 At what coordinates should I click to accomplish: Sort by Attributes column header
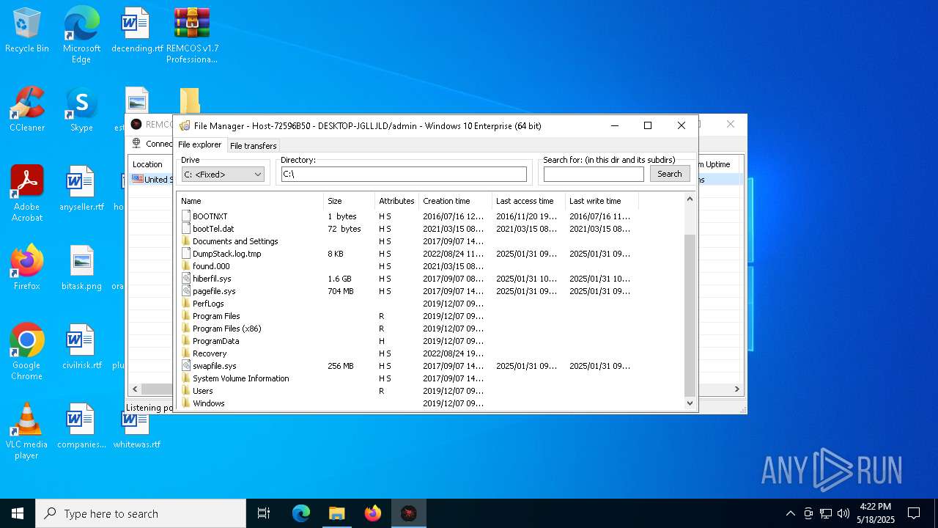[x=396, y=201]
